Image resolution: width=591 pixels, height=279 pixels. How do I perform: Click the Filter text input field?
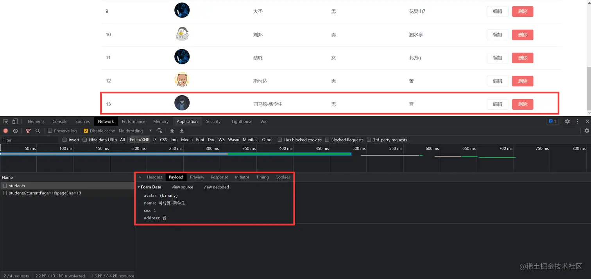tap(29, 140)
